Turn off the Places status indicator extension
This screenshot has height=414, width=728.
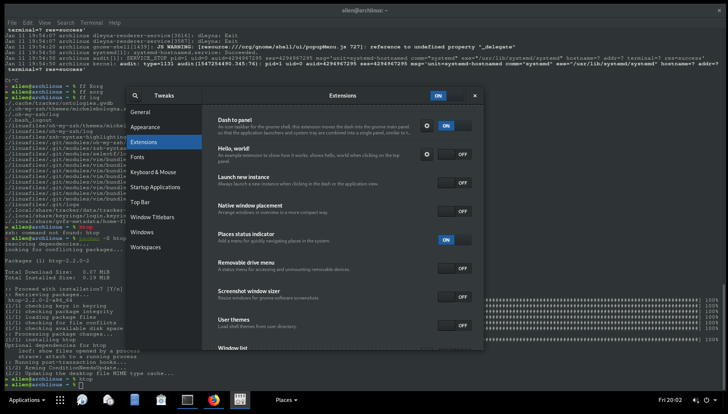[x=454, y=240]
